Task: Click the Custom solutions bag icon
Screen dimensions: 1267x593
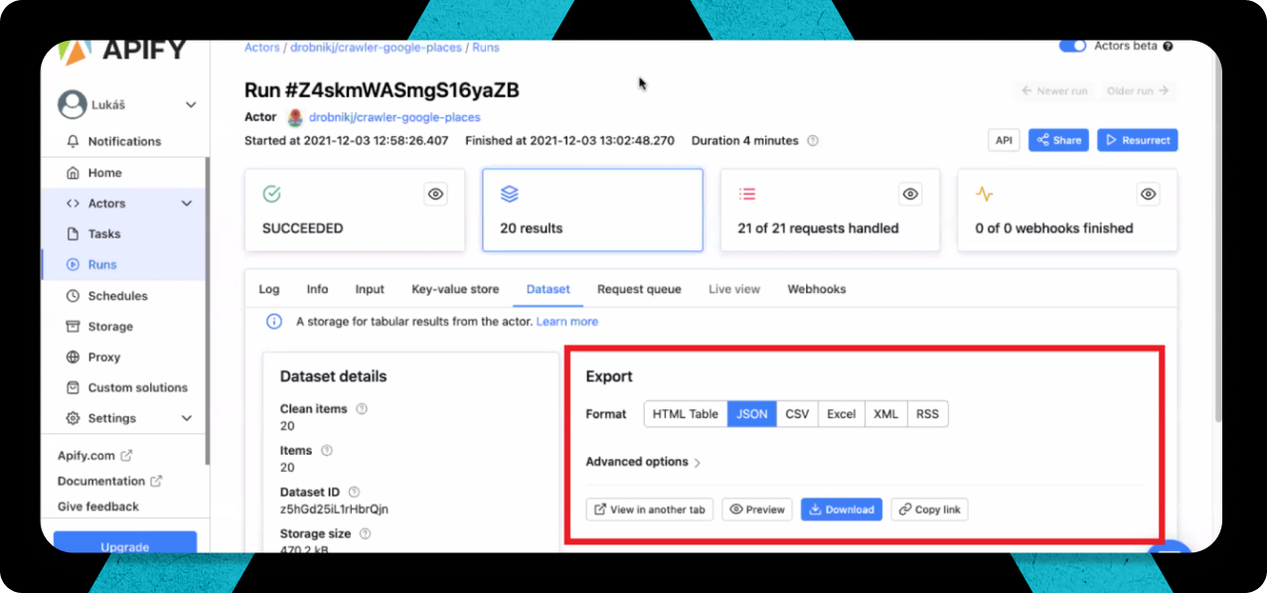Action: pos(73,387)
